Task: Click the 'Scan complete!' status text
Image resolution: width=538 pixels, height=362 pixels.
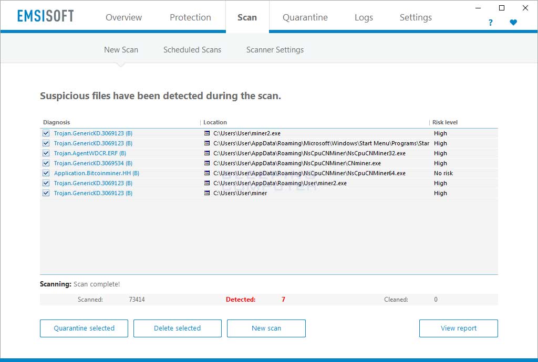Action: pos(97,284)
